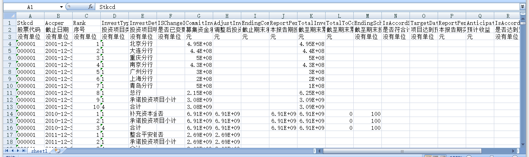Go to the last sheet navigation arrow

pyautogui.click(x=23, y=150)
